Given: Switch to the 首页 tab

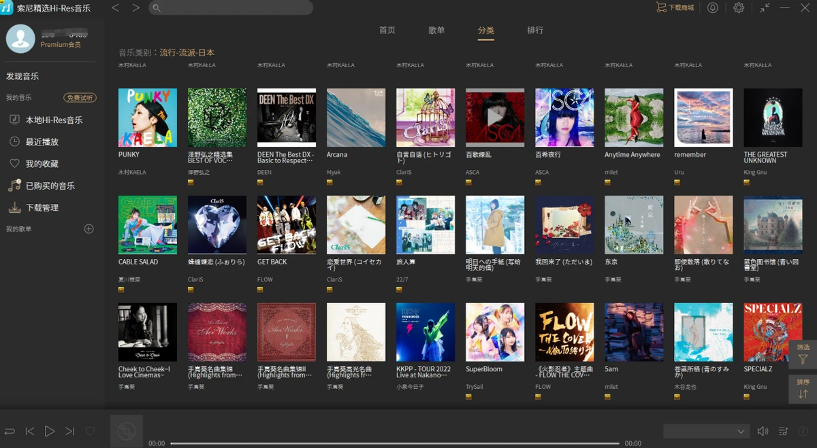Looking at the screenshot, I should point(387,31).
